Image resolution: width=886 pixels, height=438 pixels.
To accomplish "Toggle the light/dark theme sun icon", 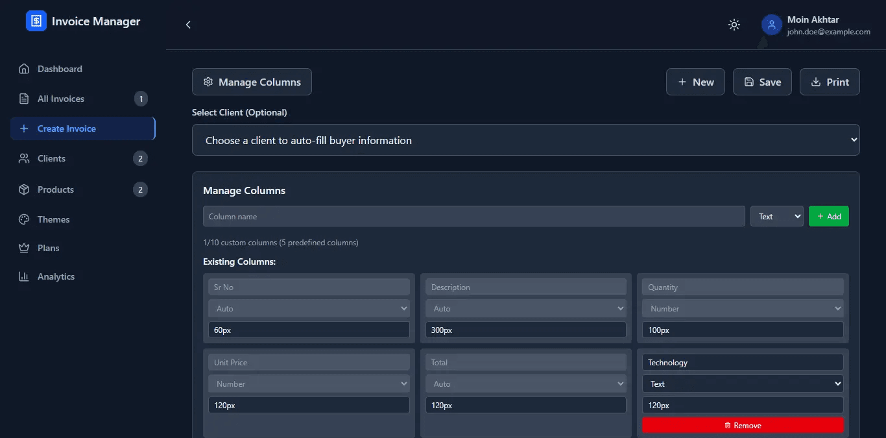I will [x=734, y=25].
